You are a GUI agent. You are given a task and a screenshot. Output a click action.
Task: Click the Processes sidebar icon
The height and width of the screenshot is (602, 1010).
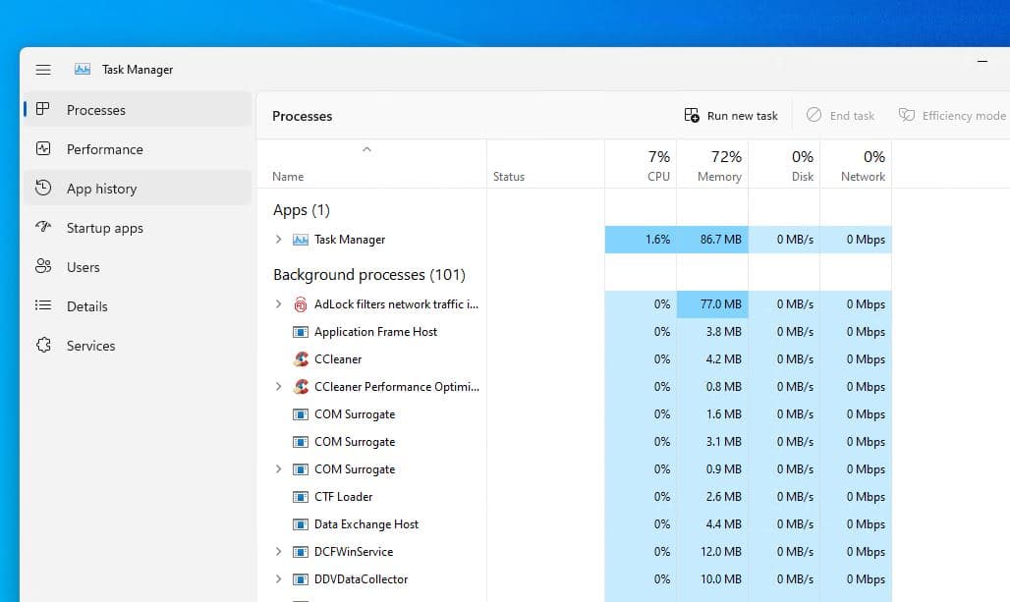click(43, 109)
